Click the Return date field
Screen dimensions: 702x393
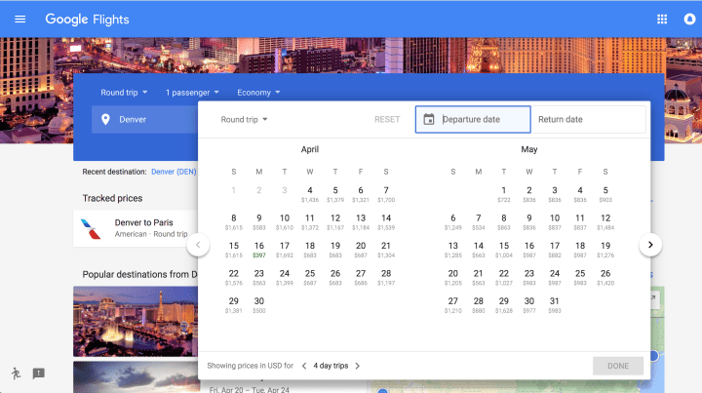588,120
